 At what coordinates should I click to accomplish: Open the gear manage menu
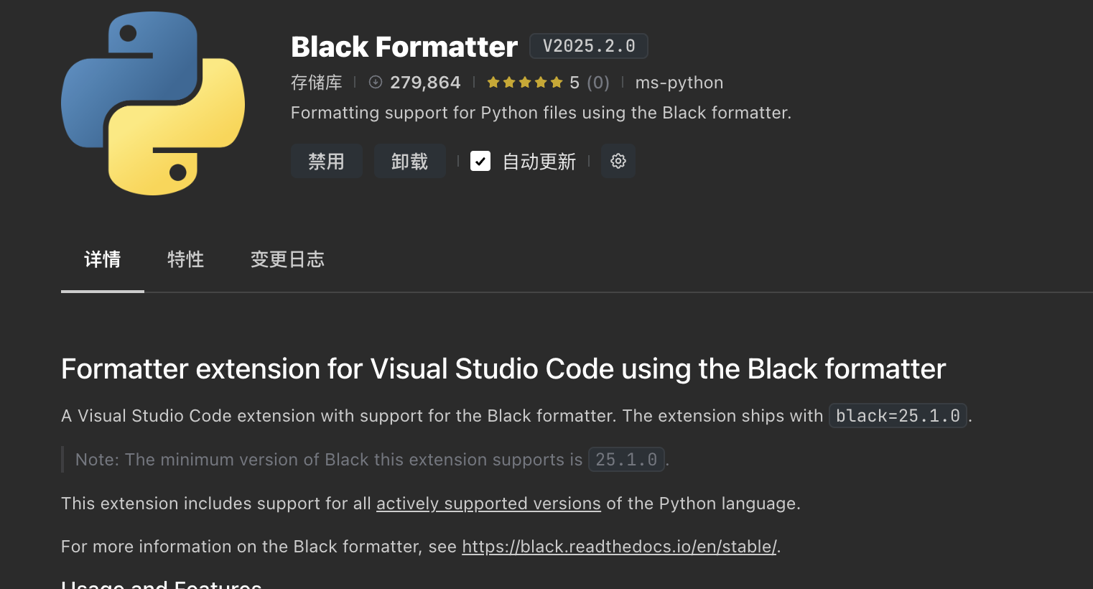click(x=618, y=161)
